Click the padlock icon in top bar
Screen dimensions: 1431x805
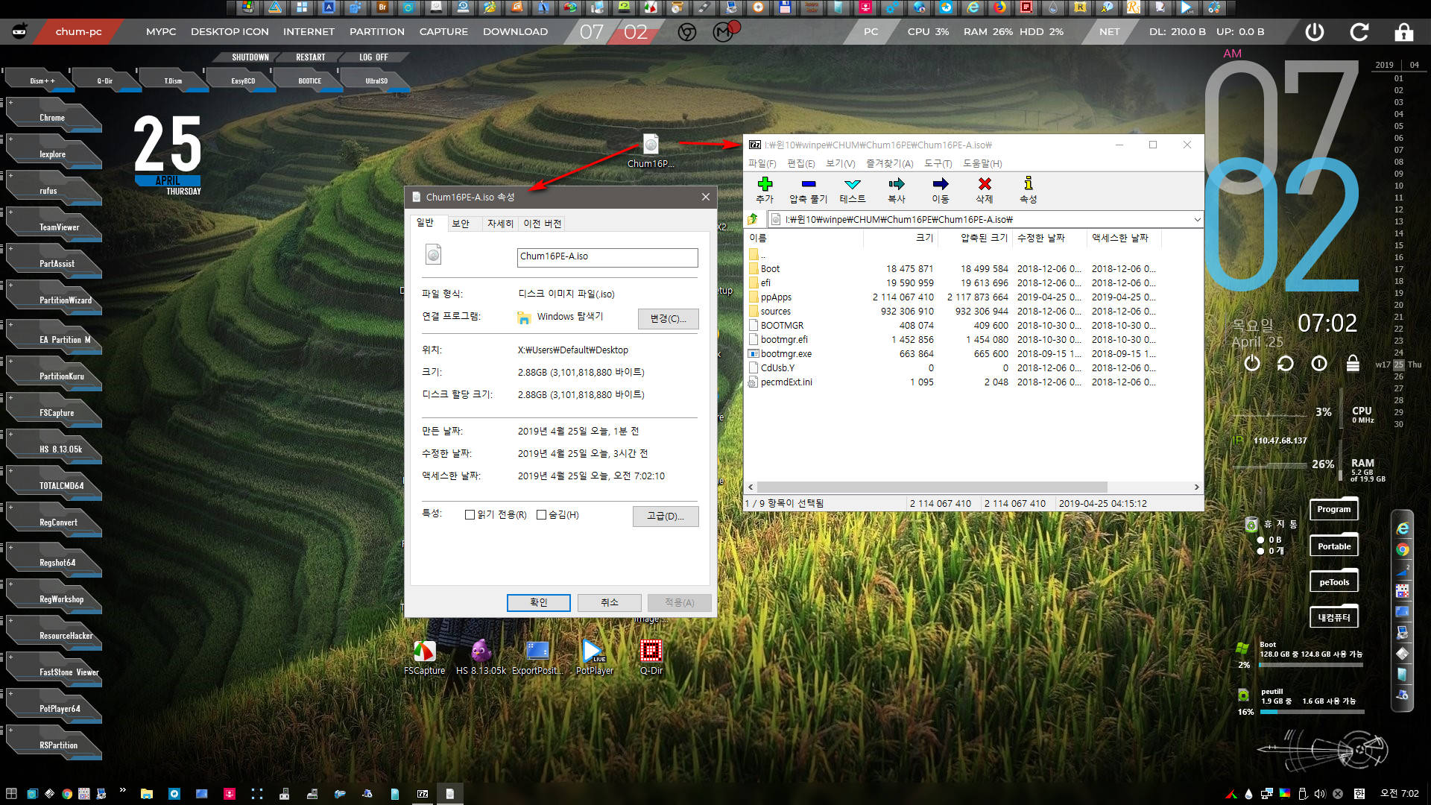[x=1403, y=32]
